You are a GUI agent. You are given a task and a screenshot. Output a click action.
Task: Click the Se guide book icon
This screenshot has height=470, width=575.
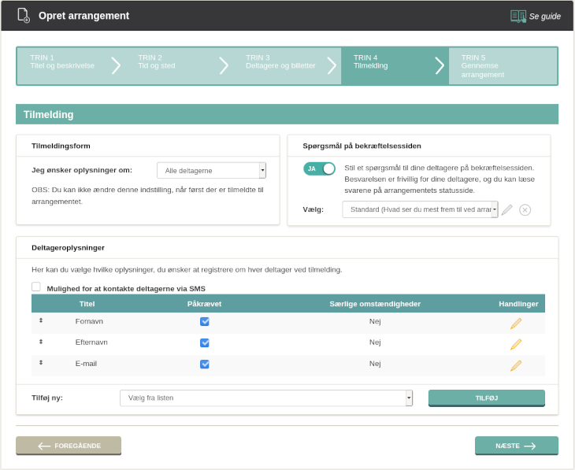point(517,16)
